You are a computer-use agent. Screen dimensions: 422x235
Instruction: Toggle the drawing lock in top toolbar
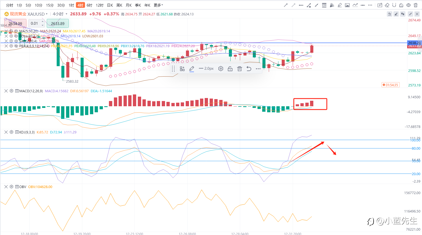point(401,5)
